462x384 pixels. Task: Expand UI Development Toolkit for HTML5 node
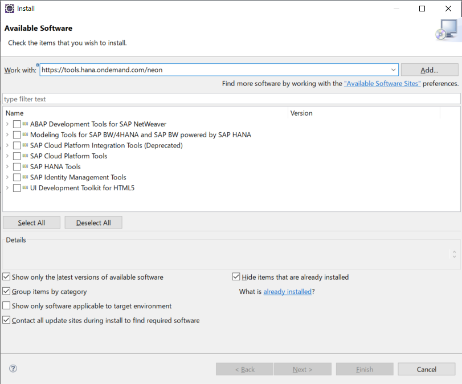click(x=7, y=187)
